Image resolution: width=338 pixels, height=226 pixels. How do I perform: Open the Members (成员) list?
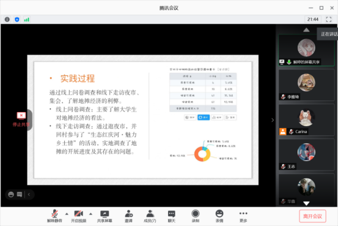click(x=150, y=216)
